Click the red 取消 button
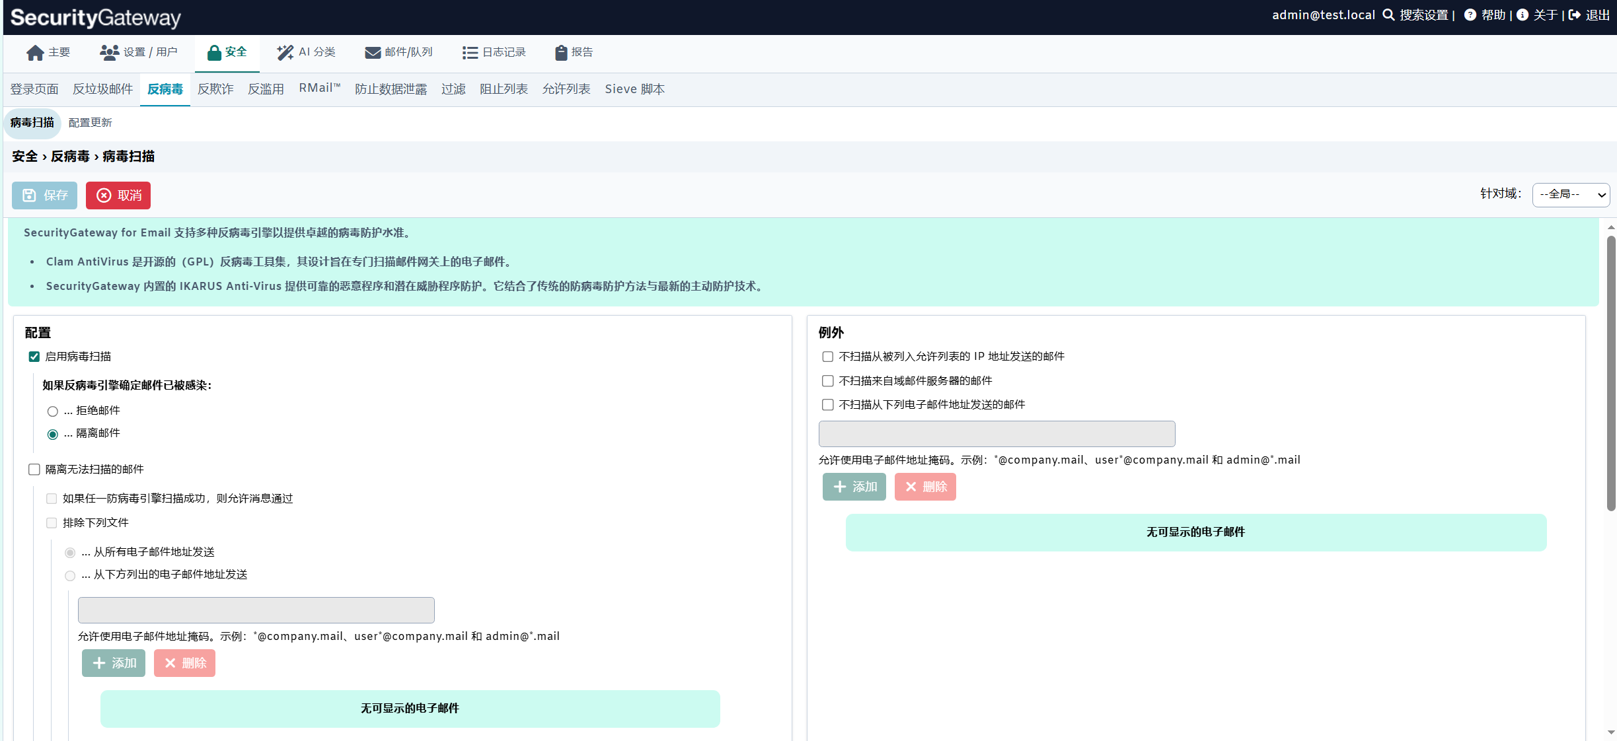The height and width of the screenshot is (741, 1617). point(118,195)
